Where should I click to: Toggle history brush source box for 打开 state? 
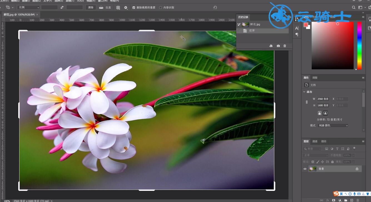[239, 31]
